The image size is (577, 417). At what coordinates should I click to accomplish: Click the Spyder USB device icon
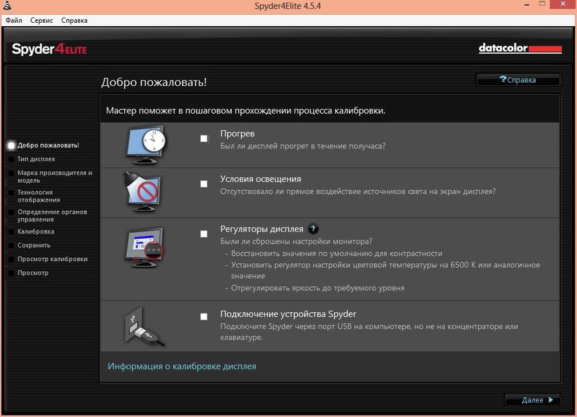(143, 327)
